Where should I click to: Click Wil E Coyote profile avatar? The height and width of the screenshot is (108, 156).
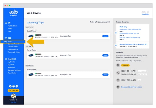click(x=14, y=96)
